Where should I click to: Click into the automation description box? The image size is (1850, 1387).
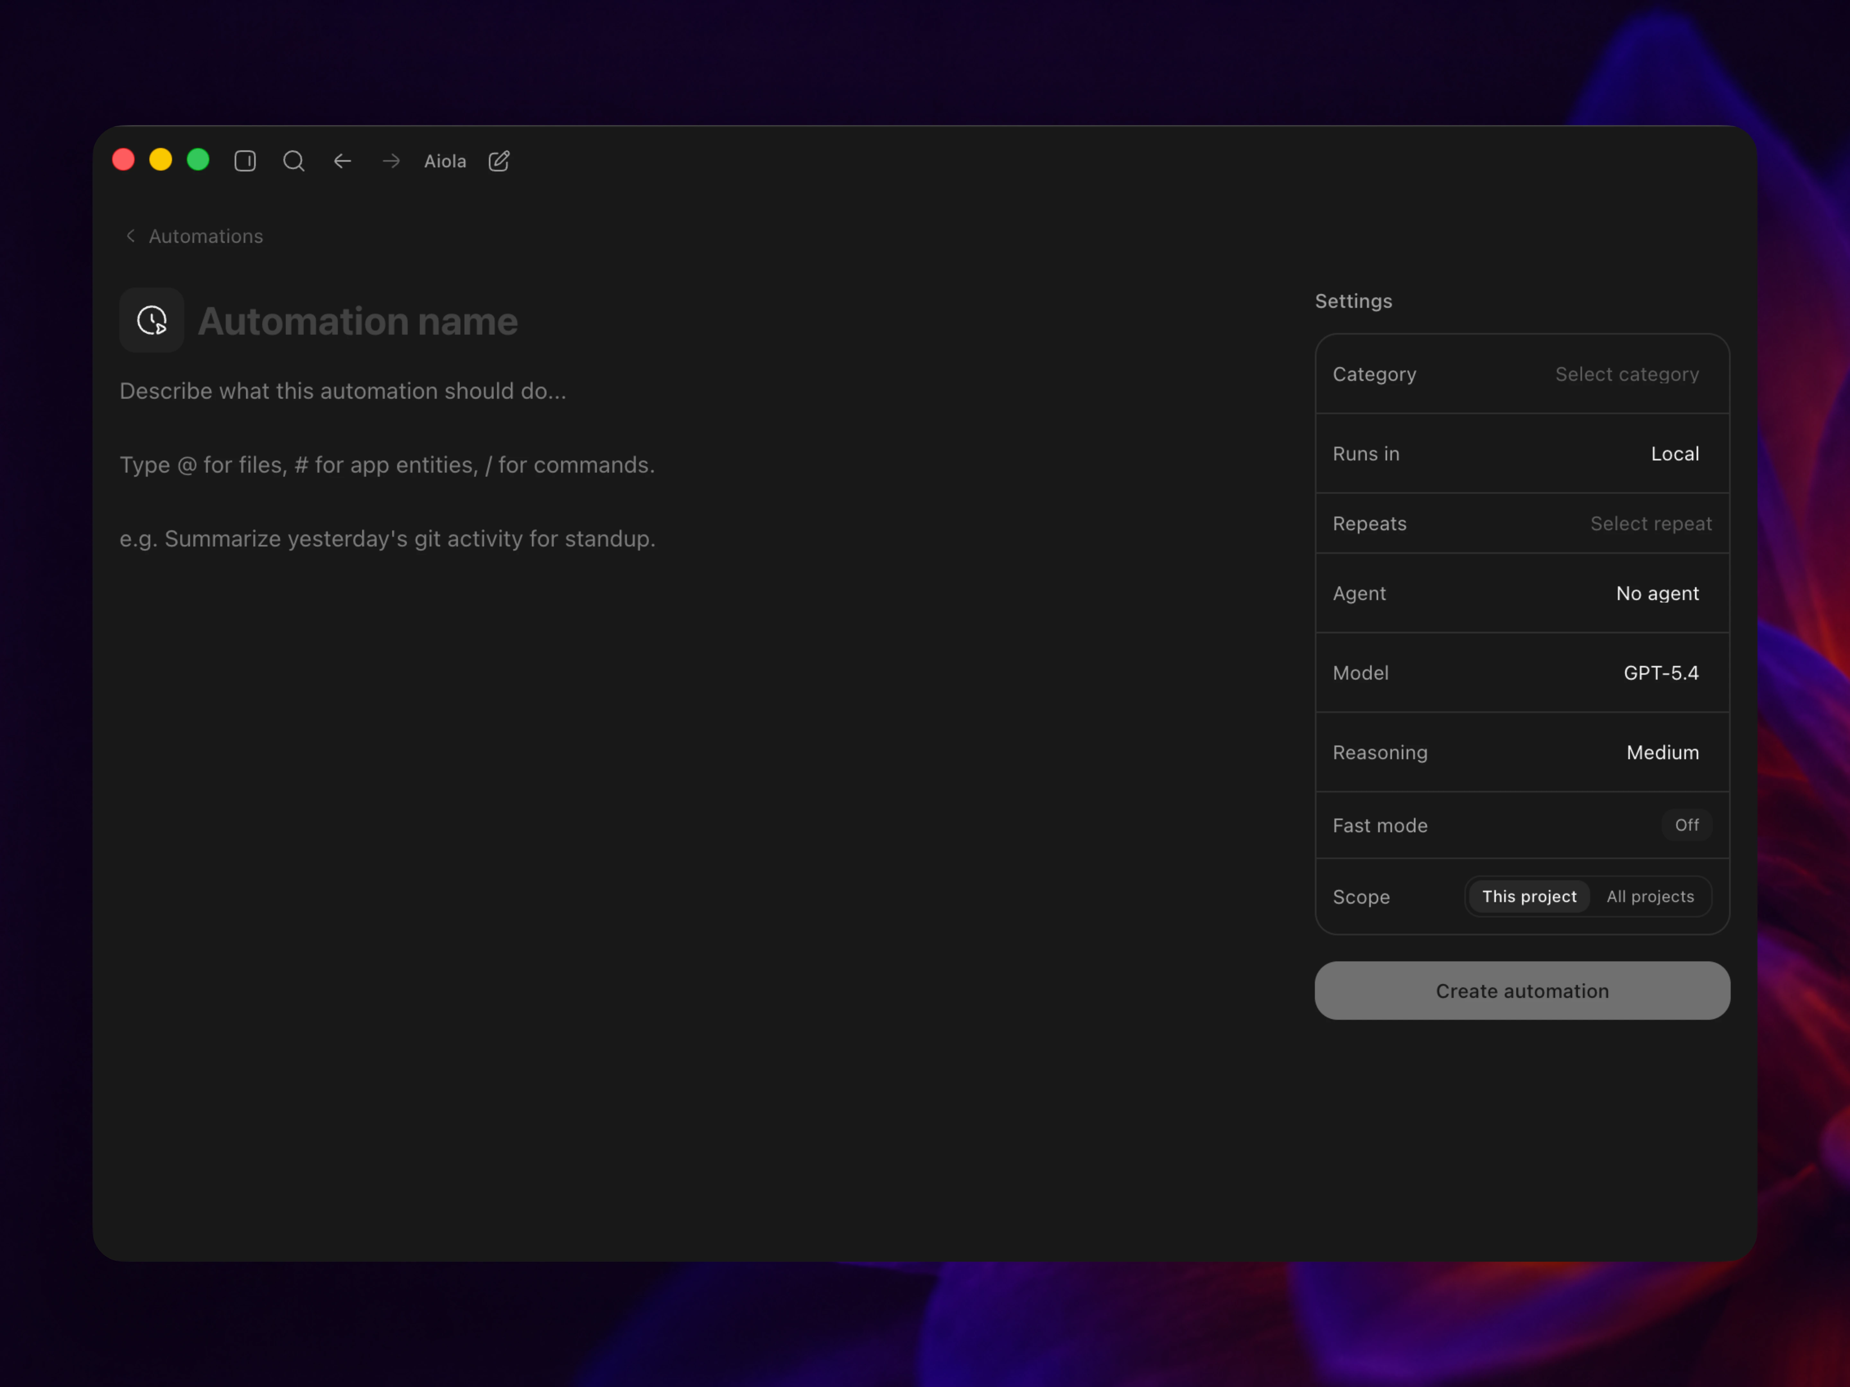coord(387,465)
